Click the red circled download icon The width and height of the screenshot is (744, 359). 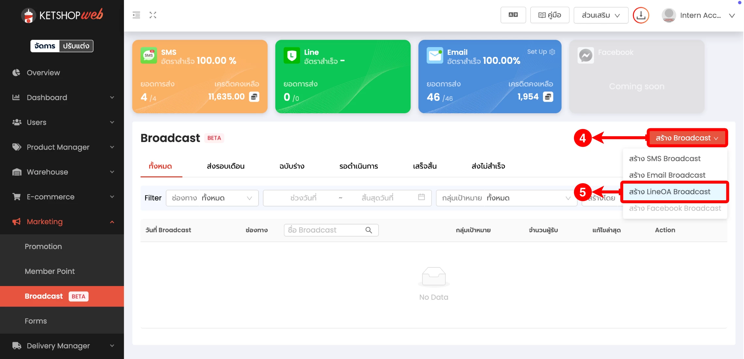(x=641, y=15)
